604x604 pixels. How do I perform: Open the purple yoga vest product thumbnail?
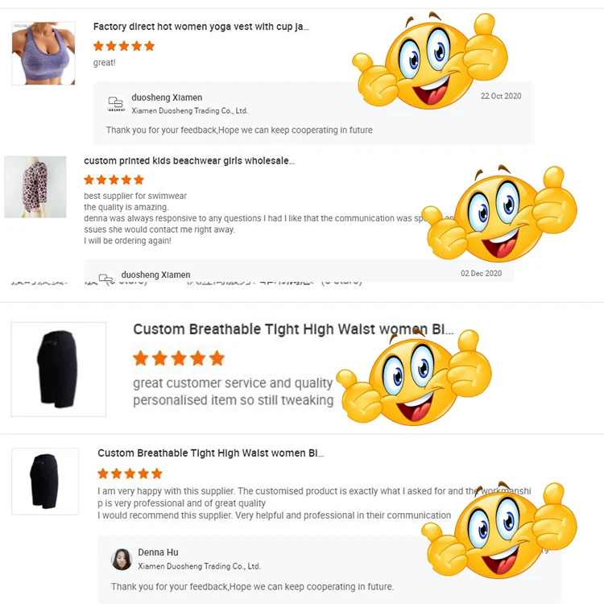(43, 53)
